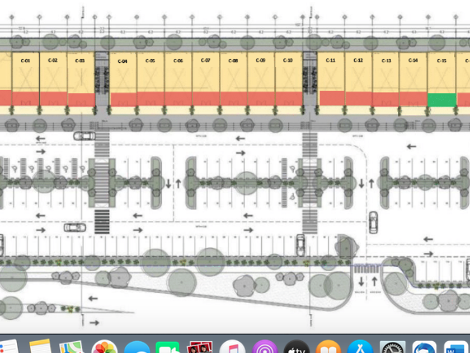Open Photo Booth in the dock
470x353 pixels.
pyautogui.click(x=200, y=347)
